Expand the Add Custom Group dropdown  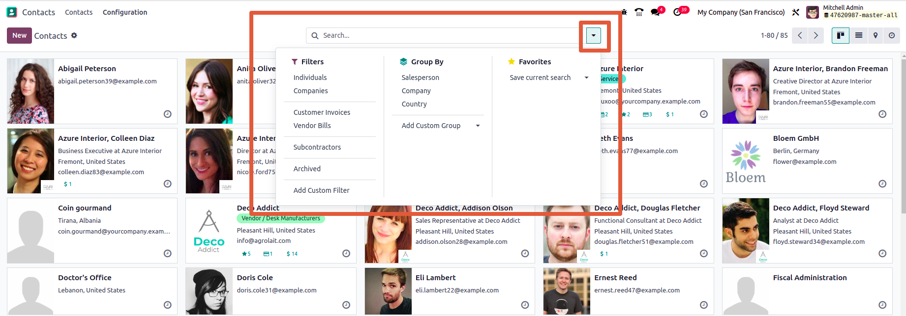(441, 126)
